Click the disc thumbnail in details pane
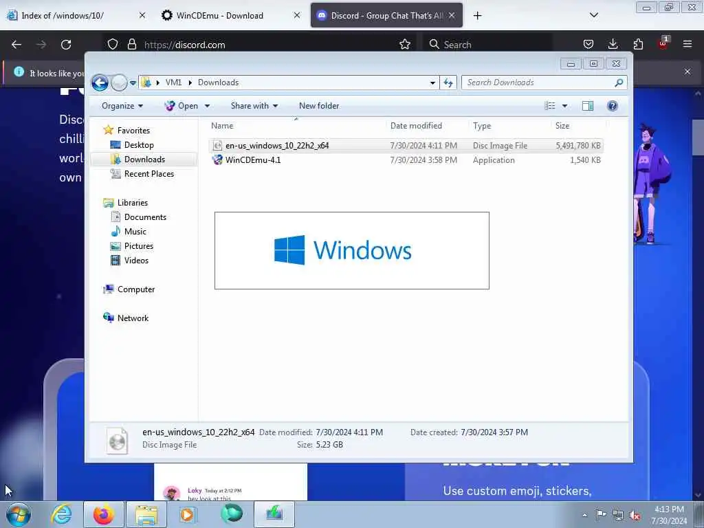The image size is (704, 528). [x=117, y=439]
